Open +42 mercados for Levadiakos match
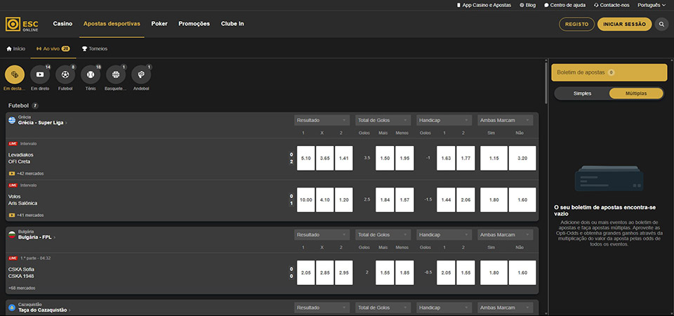 click(x=30, y=173)
